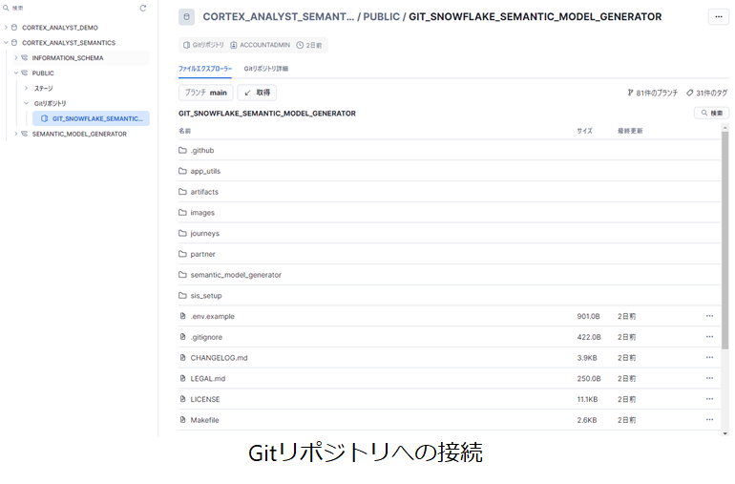Screen dimensions: 735x484
Task: Click the ACCOUNTADMIN role badge
Action: (261, 45)
